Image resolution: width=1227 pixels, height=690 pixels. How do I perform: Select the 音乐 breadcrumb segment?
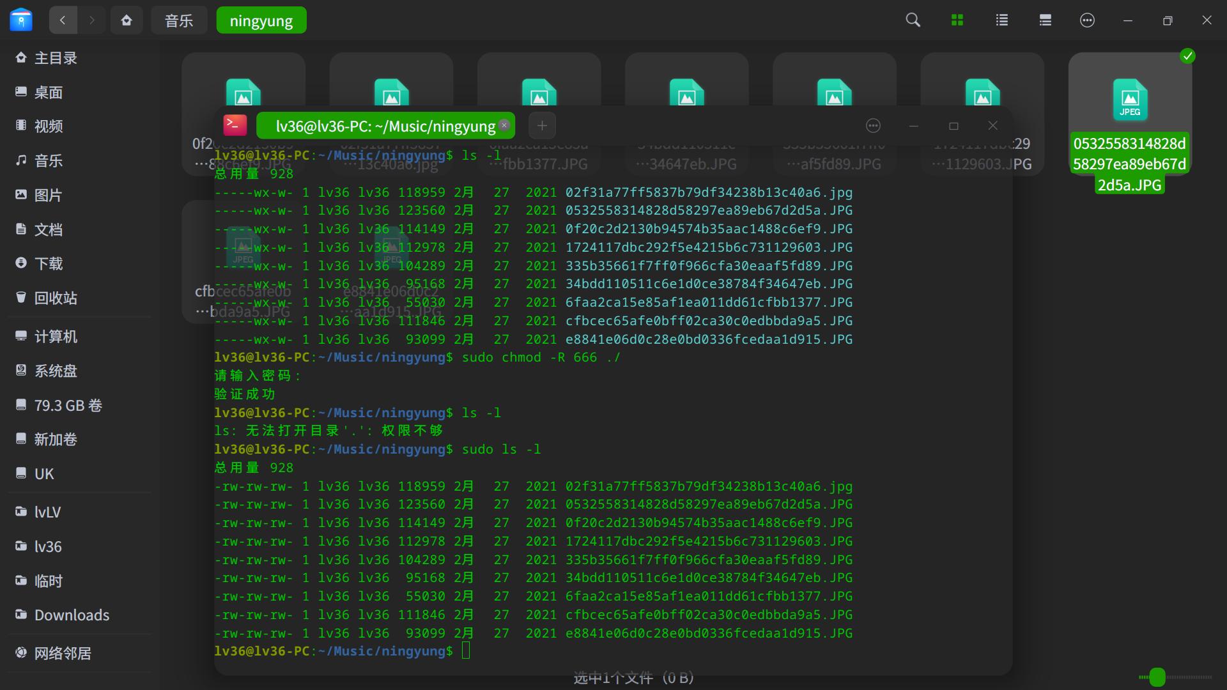179,20
